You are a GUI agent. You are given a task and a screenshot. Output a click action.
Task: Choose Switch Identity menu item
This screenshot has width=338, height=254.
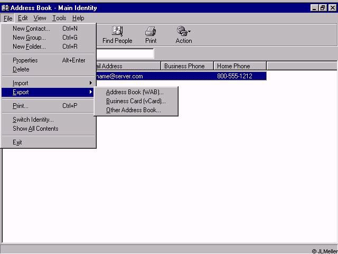[x=33, y=120]
